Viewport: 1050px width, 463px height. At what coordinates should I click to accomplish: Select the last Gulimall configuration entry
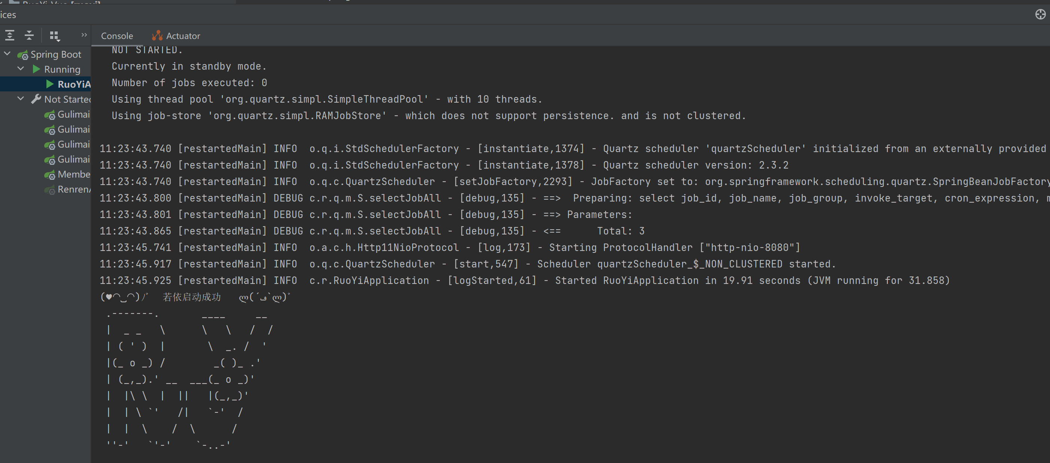[73, 159]
